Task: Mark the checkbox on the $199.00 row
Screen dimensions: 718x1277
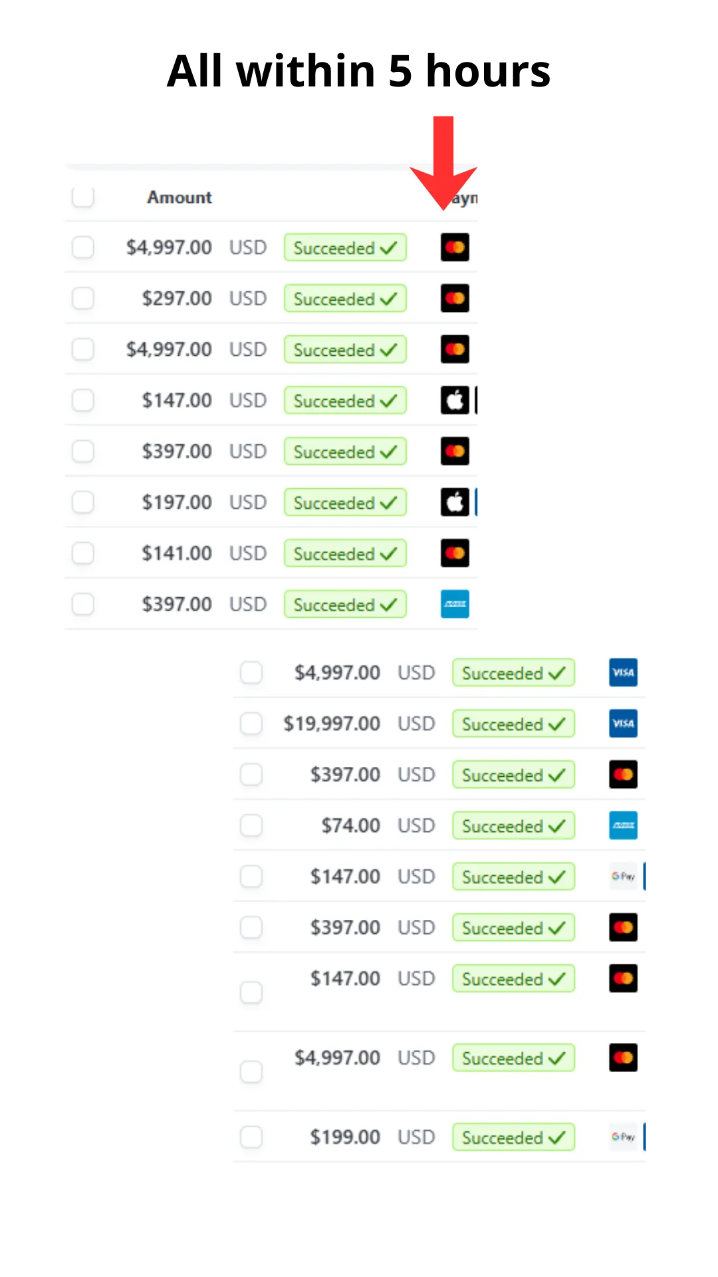Action: [251, 1137]
